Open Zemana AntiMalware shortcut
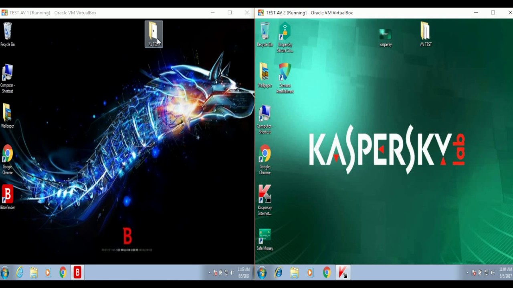 point(285,78)
